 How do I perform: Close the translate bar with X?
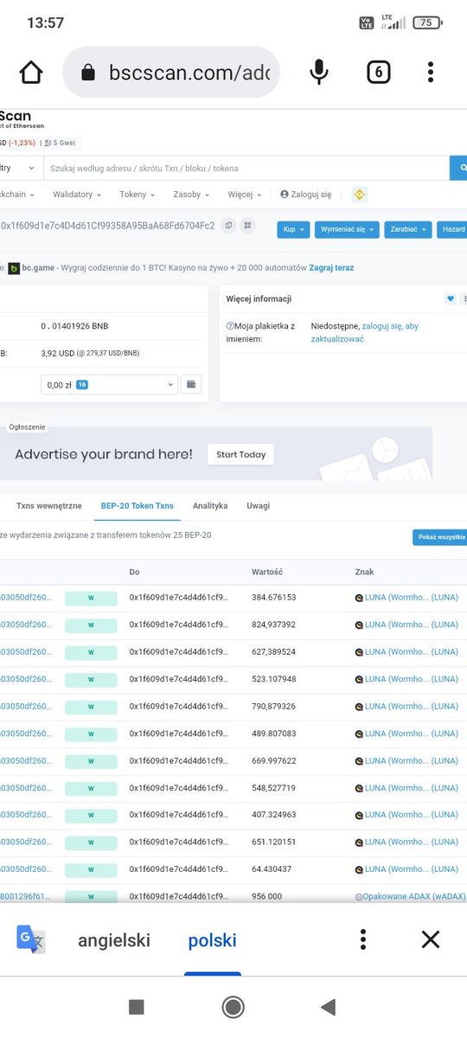click(x=431, y=939)
